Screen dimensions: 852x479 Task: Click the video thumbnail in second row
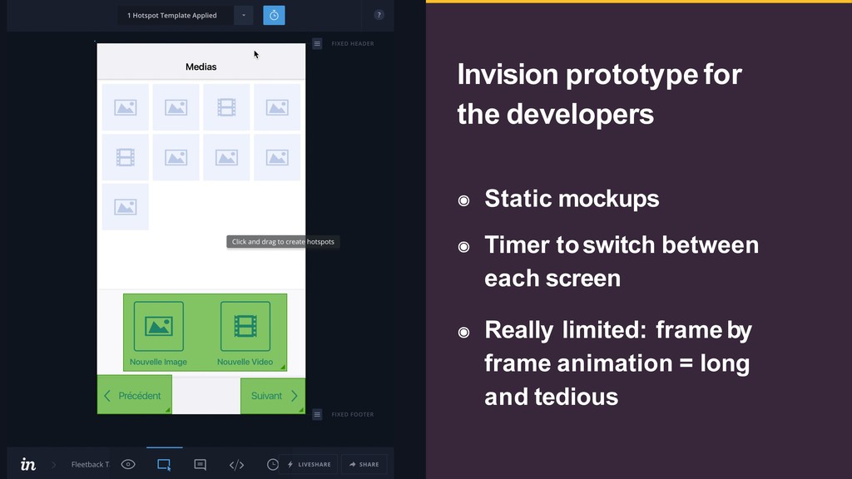(126, 157)
